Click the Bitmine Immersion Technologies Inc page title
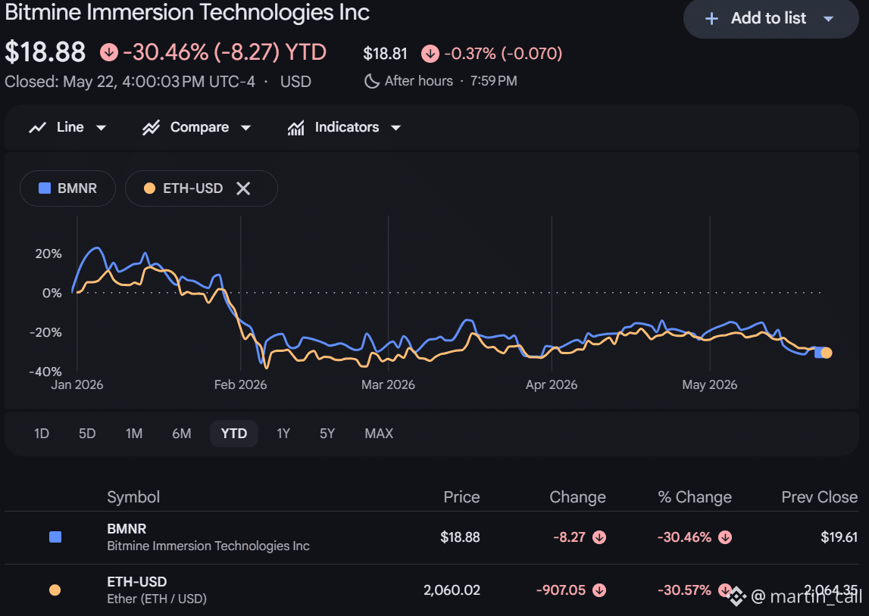869x616 pixels. tap(187, 12)
